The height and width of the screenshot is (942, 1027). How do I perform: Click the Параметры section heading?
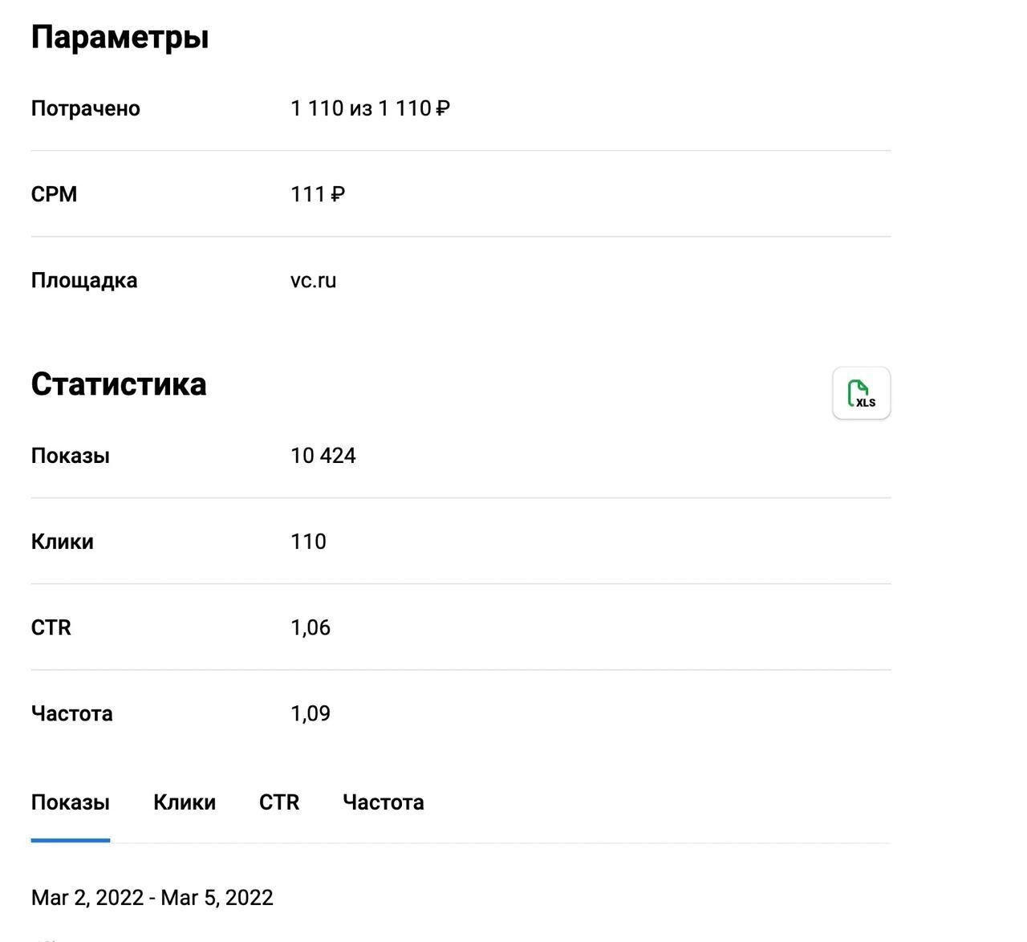(120, 37)
